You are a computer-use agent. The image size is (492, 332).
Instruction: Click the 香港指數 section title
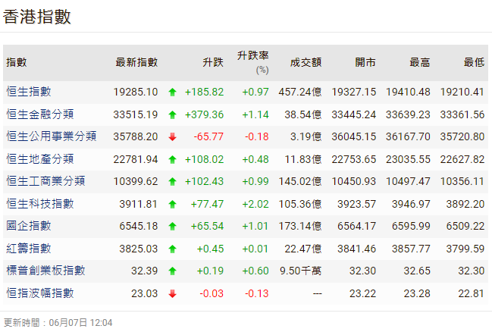click(x=37, y=17)
